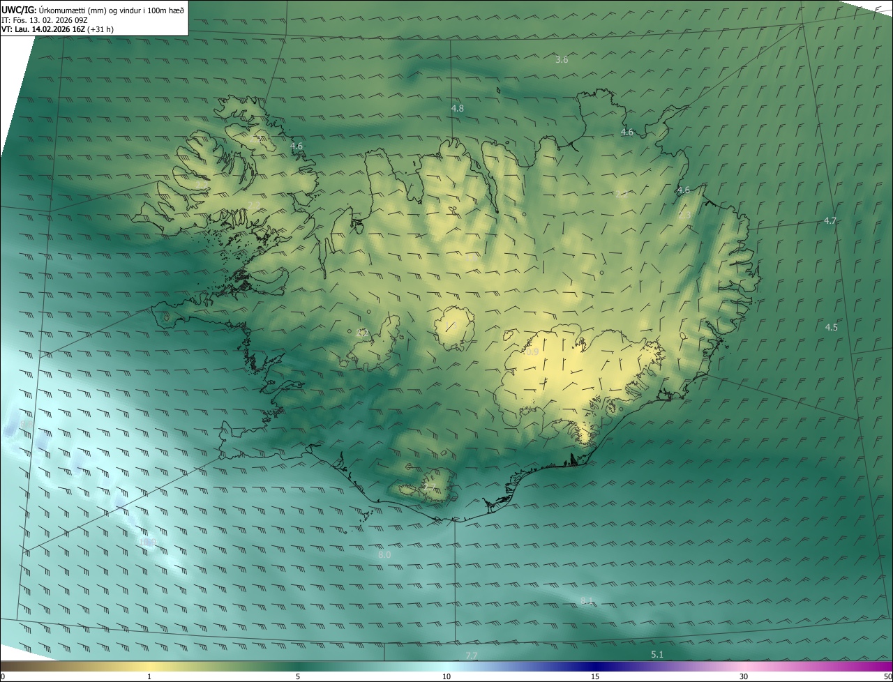
Task: Click the 5.1 value label above the colorbar
Action: point(657,654)
